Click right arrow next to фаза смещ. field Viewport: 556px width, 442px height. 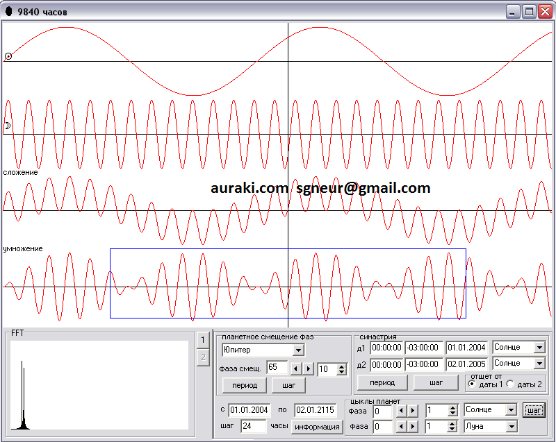309,369
